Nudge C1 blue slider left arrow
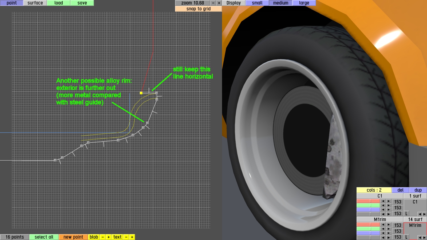Viewport: 427px width, 240px height. point(383,210)
